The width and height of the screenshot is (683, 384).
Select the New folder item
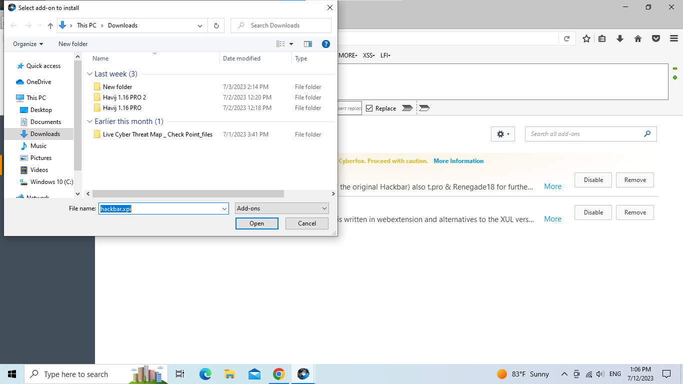point(117,87)
